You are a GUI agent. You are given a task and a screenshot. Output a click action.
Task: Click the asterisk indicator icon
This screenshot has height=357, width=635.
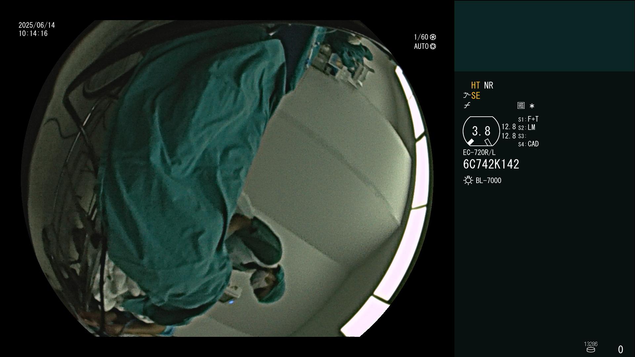(532, 106)
